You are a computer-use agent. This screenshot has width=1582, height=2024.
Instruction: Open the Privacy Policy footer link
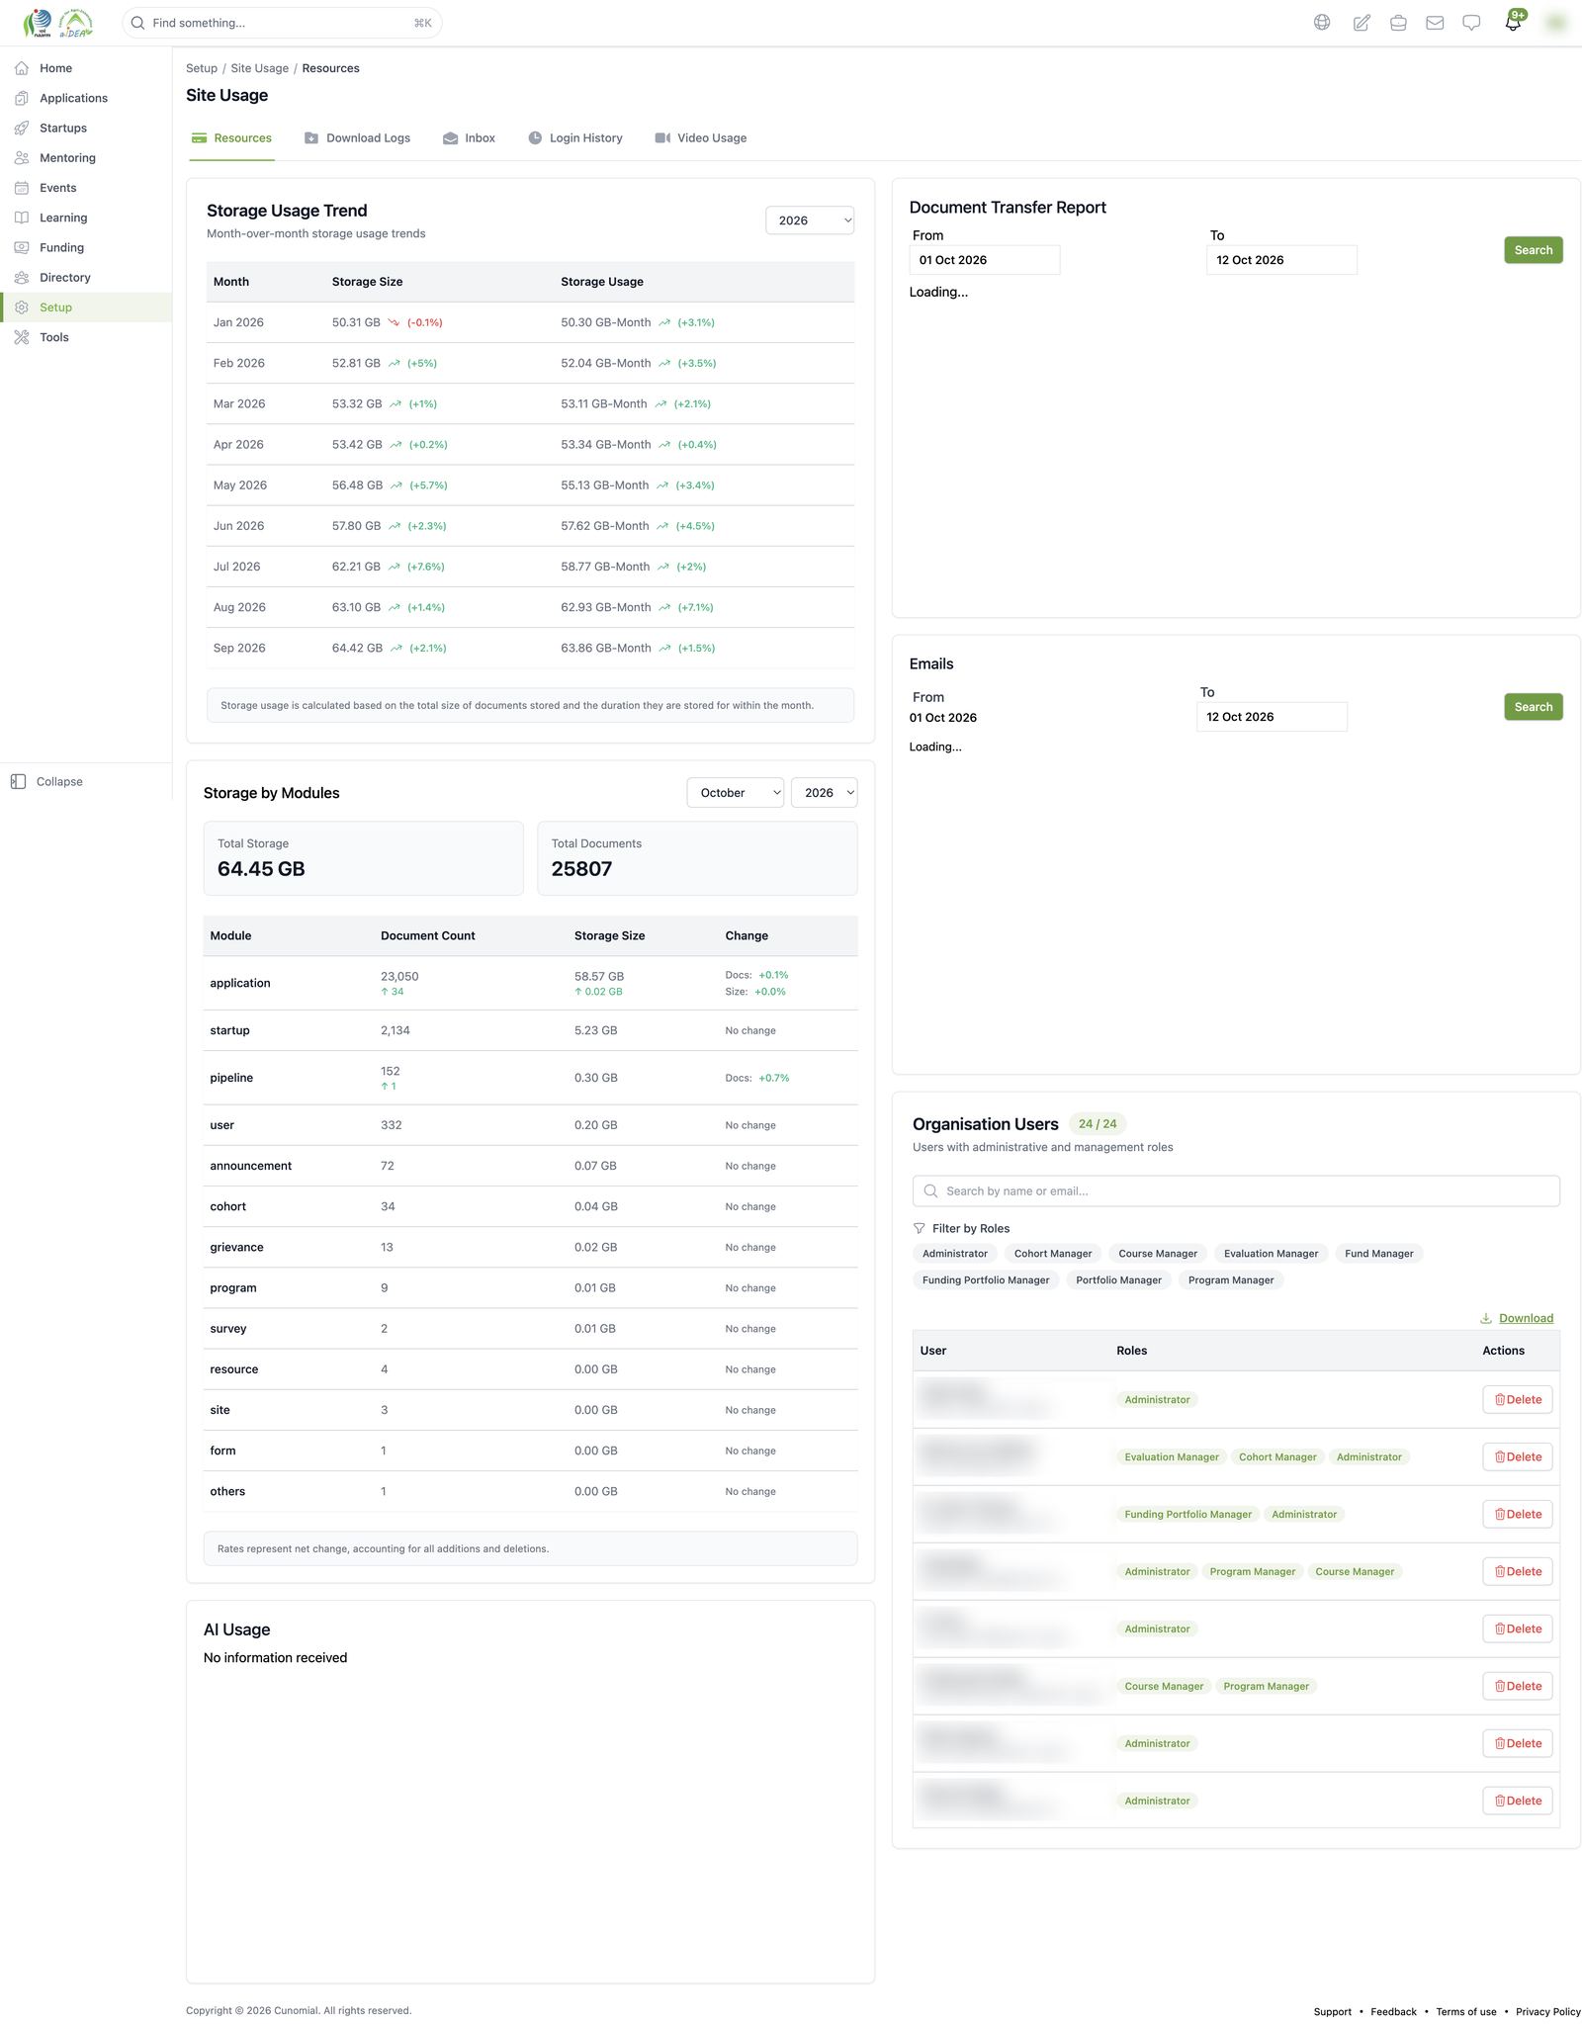click(x=1548, y=2011)
